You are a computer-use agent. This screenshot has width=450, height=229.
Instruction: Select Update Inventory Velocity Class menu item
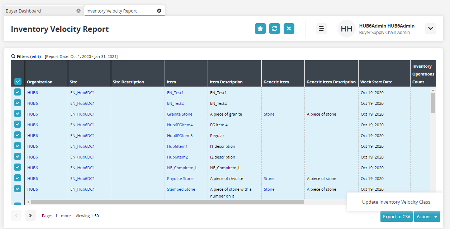[396, 202]
